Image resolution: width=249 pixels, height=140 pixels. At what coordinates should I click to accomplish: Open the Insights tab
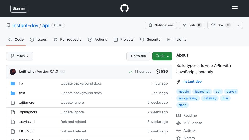177,39
